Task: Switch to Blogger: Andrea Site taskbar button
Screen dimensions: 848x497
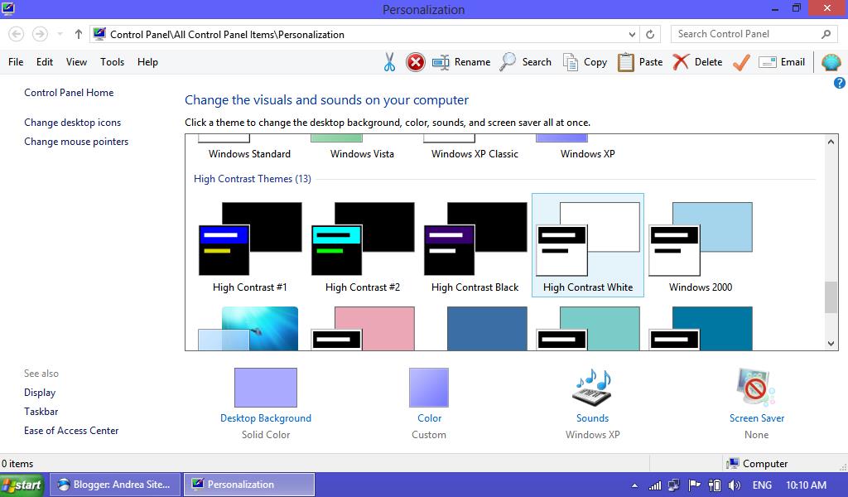Action: point(115,485)
